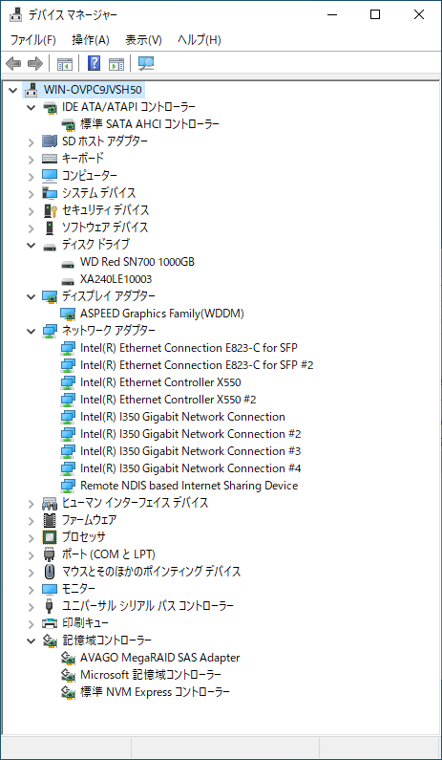Viewport: 442px width, 760px height.
Task: Select Intel Ethernet Controller X550 #2
Action: click(168, 400)
